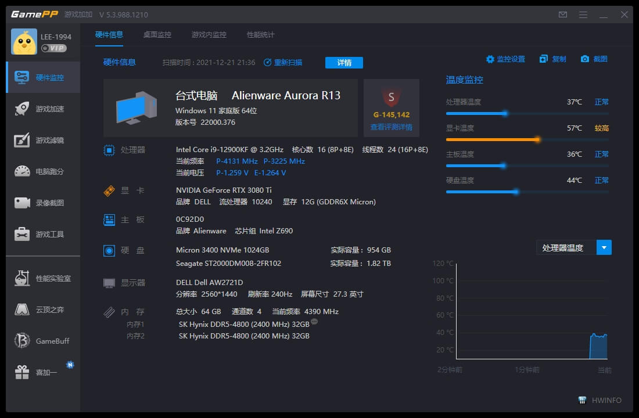The image size is (639, 418).
Task: Open 游戏滤镜 sidebar icon
Action: pyautogui.click(x=21, y=140)
